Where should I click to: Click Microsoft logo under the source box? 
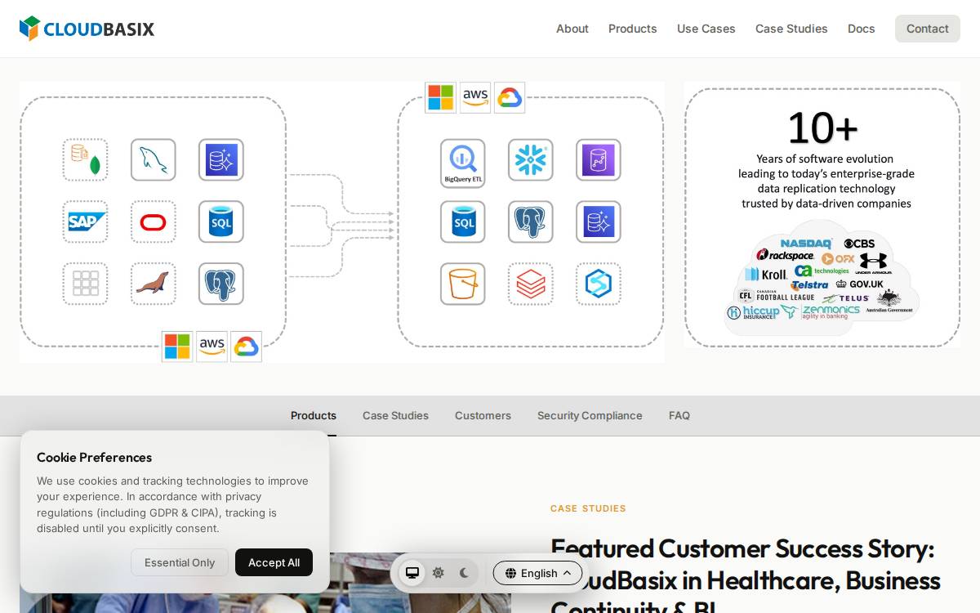click(x=177, y=347)
